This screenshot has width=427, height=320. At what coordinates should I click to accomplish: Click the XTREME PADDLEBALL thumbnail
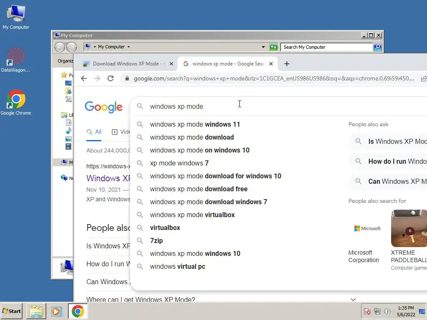point(409,228)
